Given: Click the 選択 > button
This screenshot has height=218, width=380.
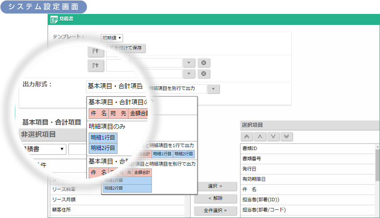Looking at the screenshot, I should pyautogui.click(x=215, y=186).
